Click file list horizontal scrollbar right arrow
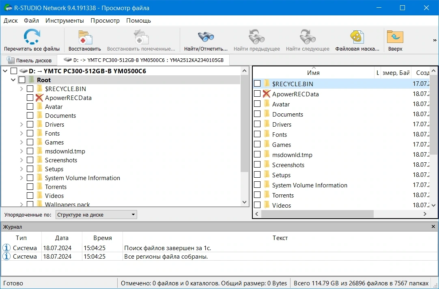 click(425, 214)
